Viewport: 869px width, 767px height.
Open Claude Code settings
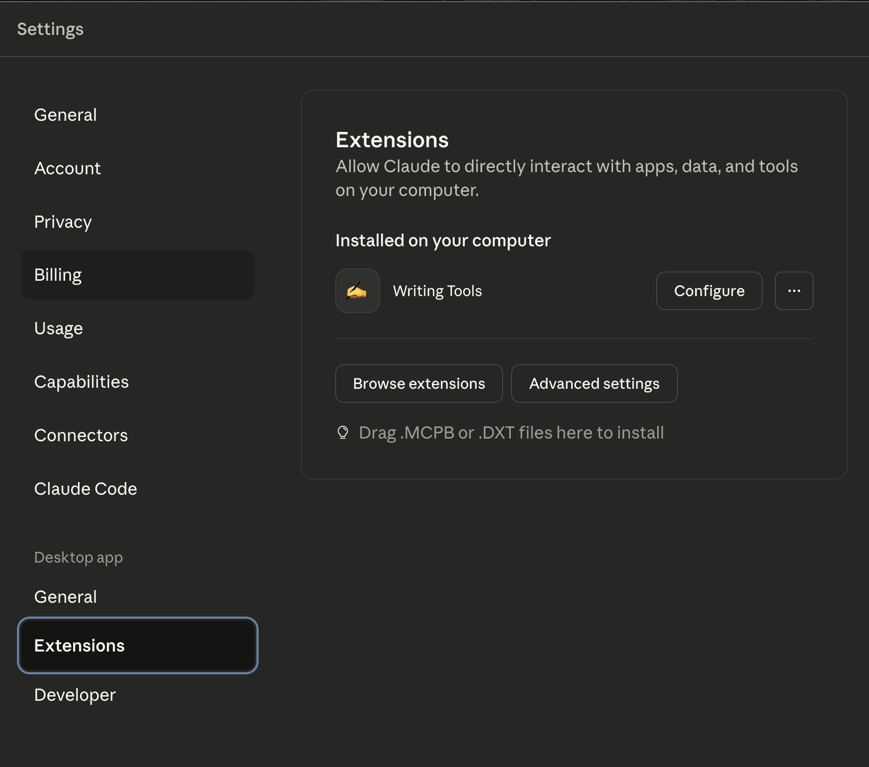[x=85, y=488]
